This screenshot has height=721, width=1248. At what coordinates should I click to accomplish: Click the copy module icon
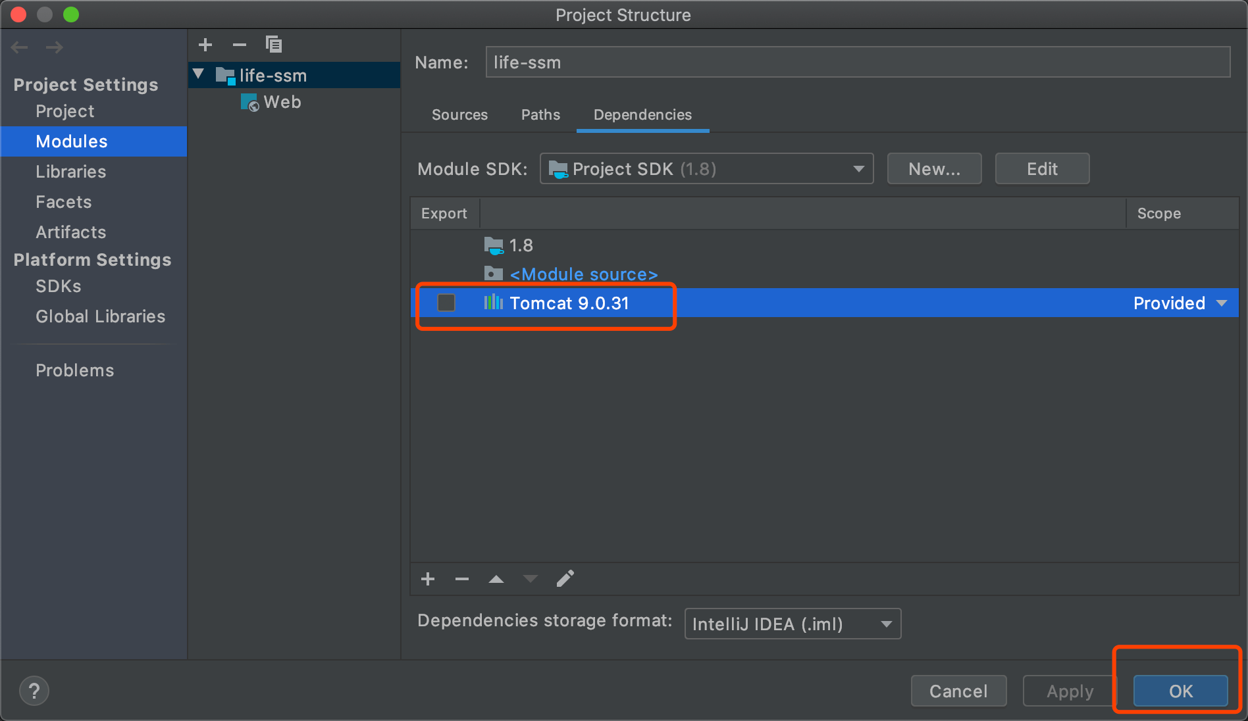pos(274,45)
